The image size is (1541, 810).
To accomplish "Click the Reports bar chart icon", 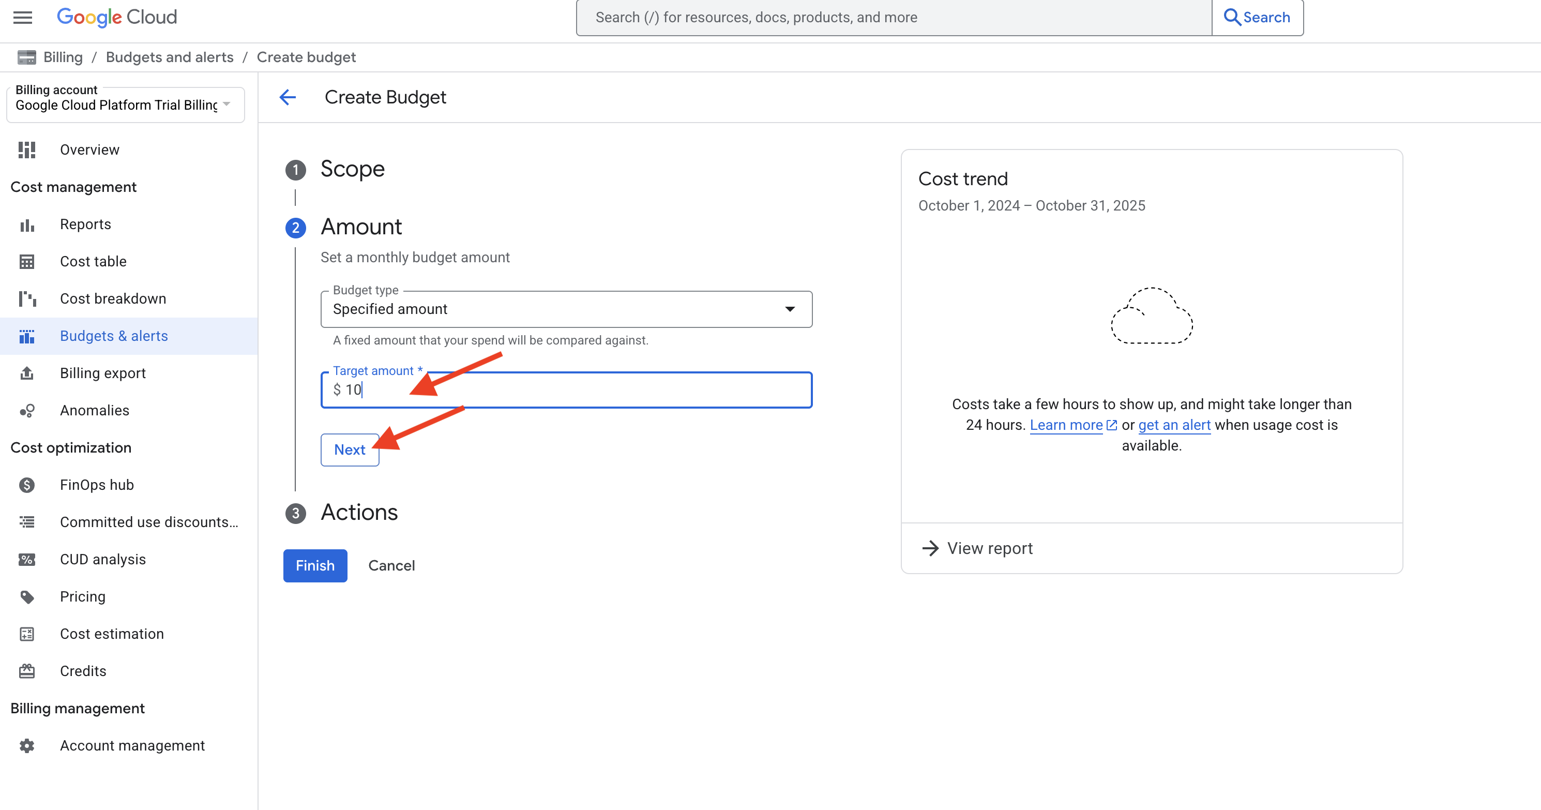I will click(27, 225).
